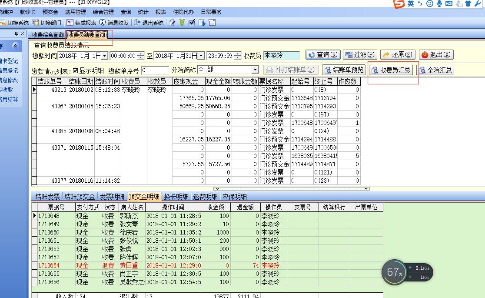Pin the left side panel
Viewport: 485px width, 298px height.
pos(17,33)
